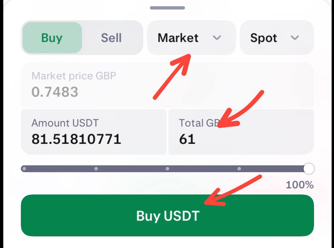Open the Spot trading mode dropdown

click(276, 38)
